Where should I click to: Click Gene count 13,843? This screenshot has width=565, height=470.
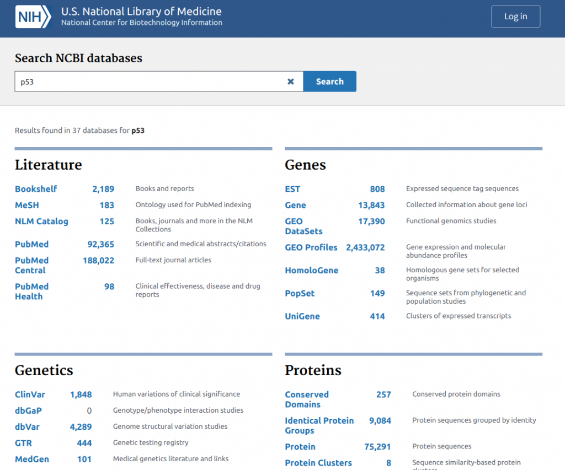pos(371,205)
